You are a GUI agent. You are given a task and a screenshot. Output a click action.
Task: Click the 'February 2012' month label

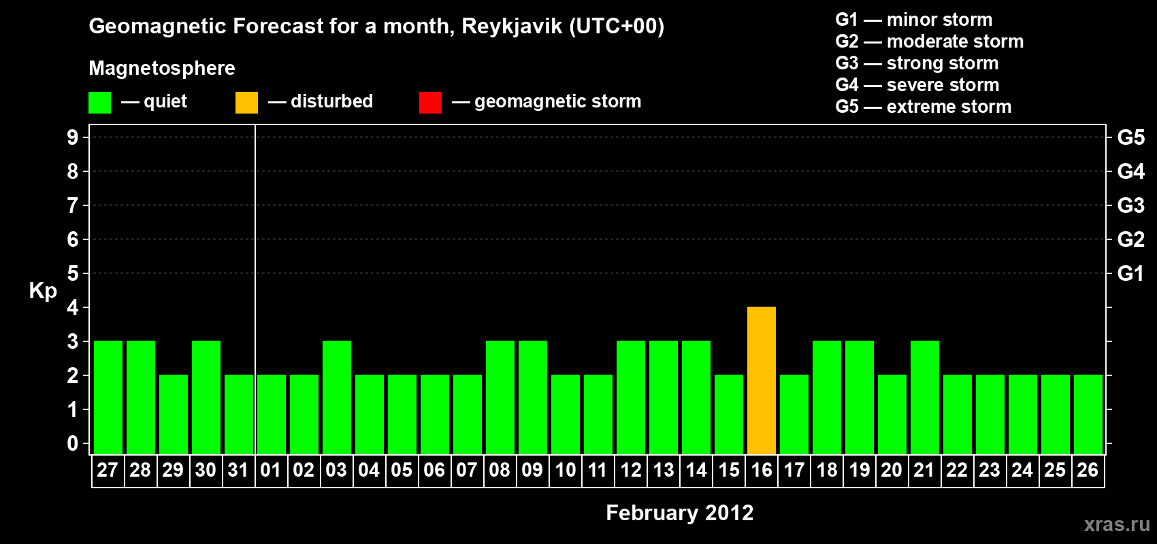click(680, 513)
